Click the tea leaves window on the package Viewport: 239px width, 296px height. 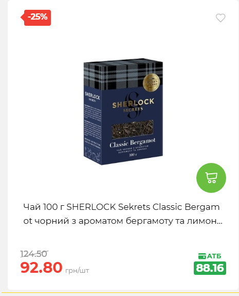(x=132, y=129)
